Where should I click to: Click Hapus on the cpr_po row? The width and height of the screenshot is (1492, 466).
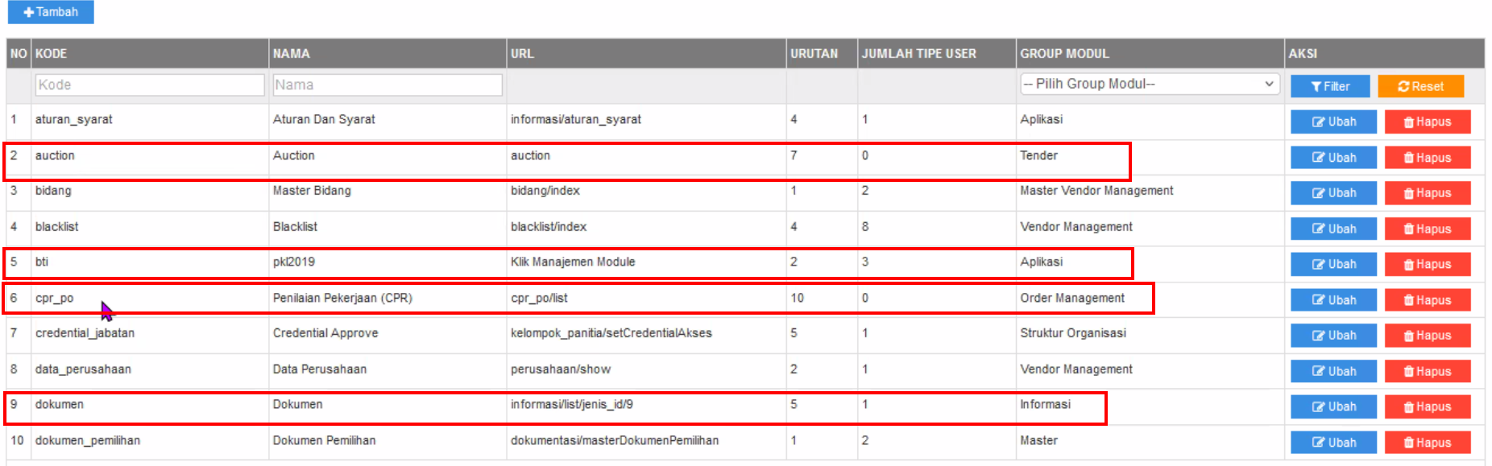tap(1427, 300)
